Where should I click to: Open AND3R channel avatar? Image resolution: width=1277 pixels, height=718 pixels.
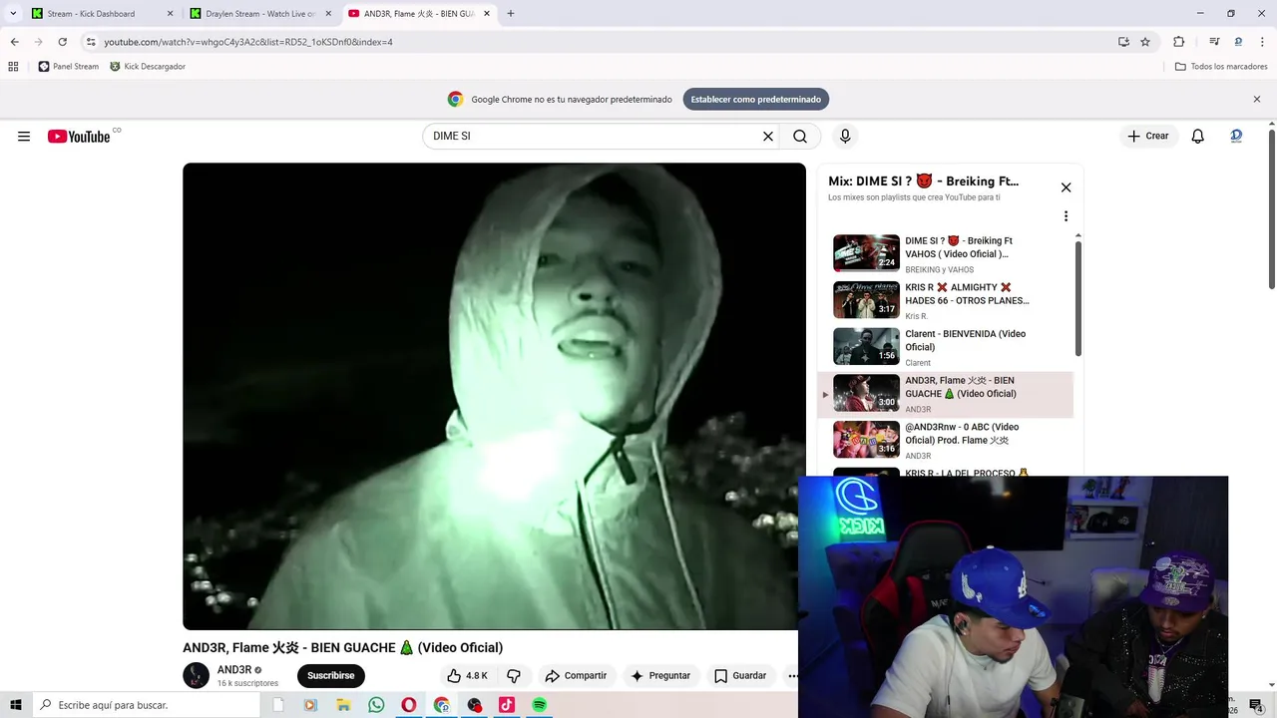(x=196, y=675)
